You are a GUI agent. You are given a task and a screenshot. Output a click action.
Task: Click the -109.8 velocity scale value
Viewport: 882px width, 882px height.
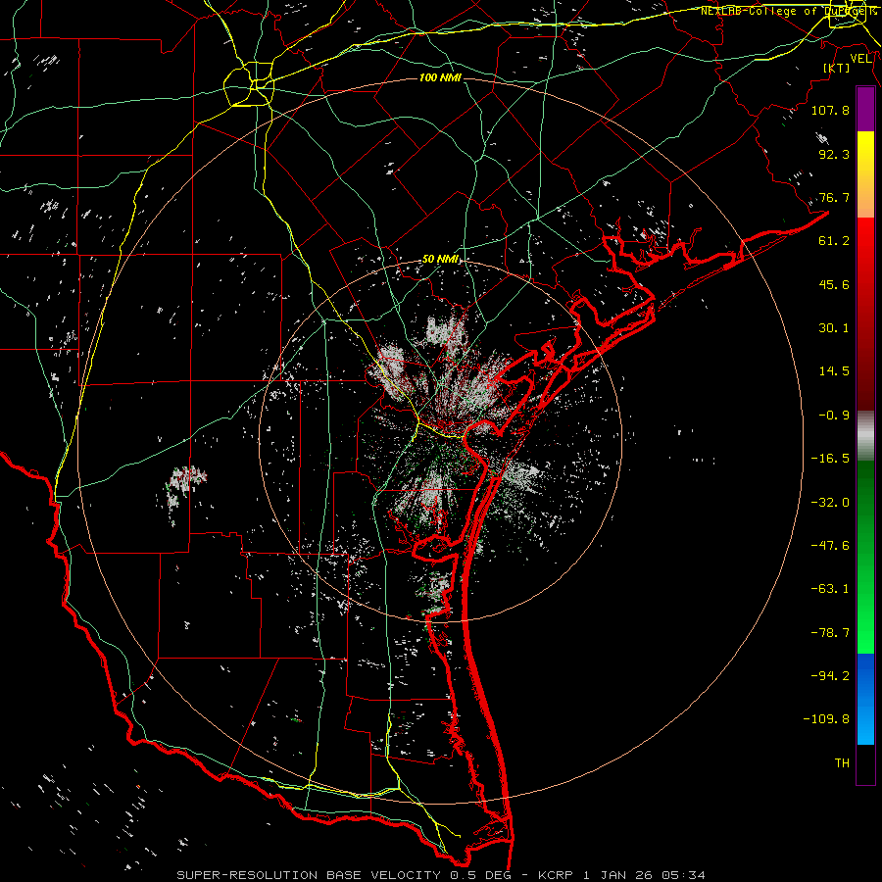(826, 719)
